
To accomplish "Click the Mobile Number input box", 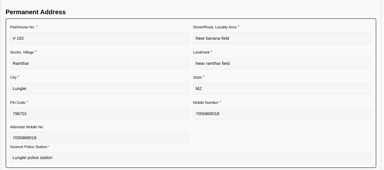I will [282, 114].
